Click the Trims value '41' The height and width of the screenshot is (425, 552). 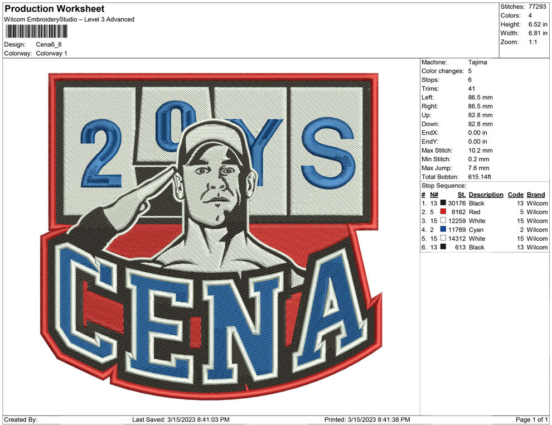pyautogui.click(x=471, y=89)
